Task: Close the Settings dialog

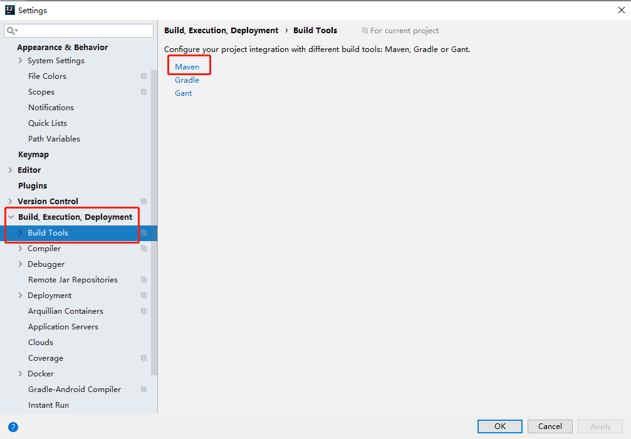Action: coord(622,10)
